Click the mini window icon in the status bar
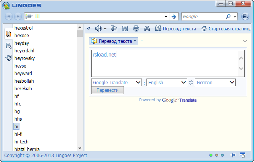This screenshot has height=162, width=254. (243, 155)
